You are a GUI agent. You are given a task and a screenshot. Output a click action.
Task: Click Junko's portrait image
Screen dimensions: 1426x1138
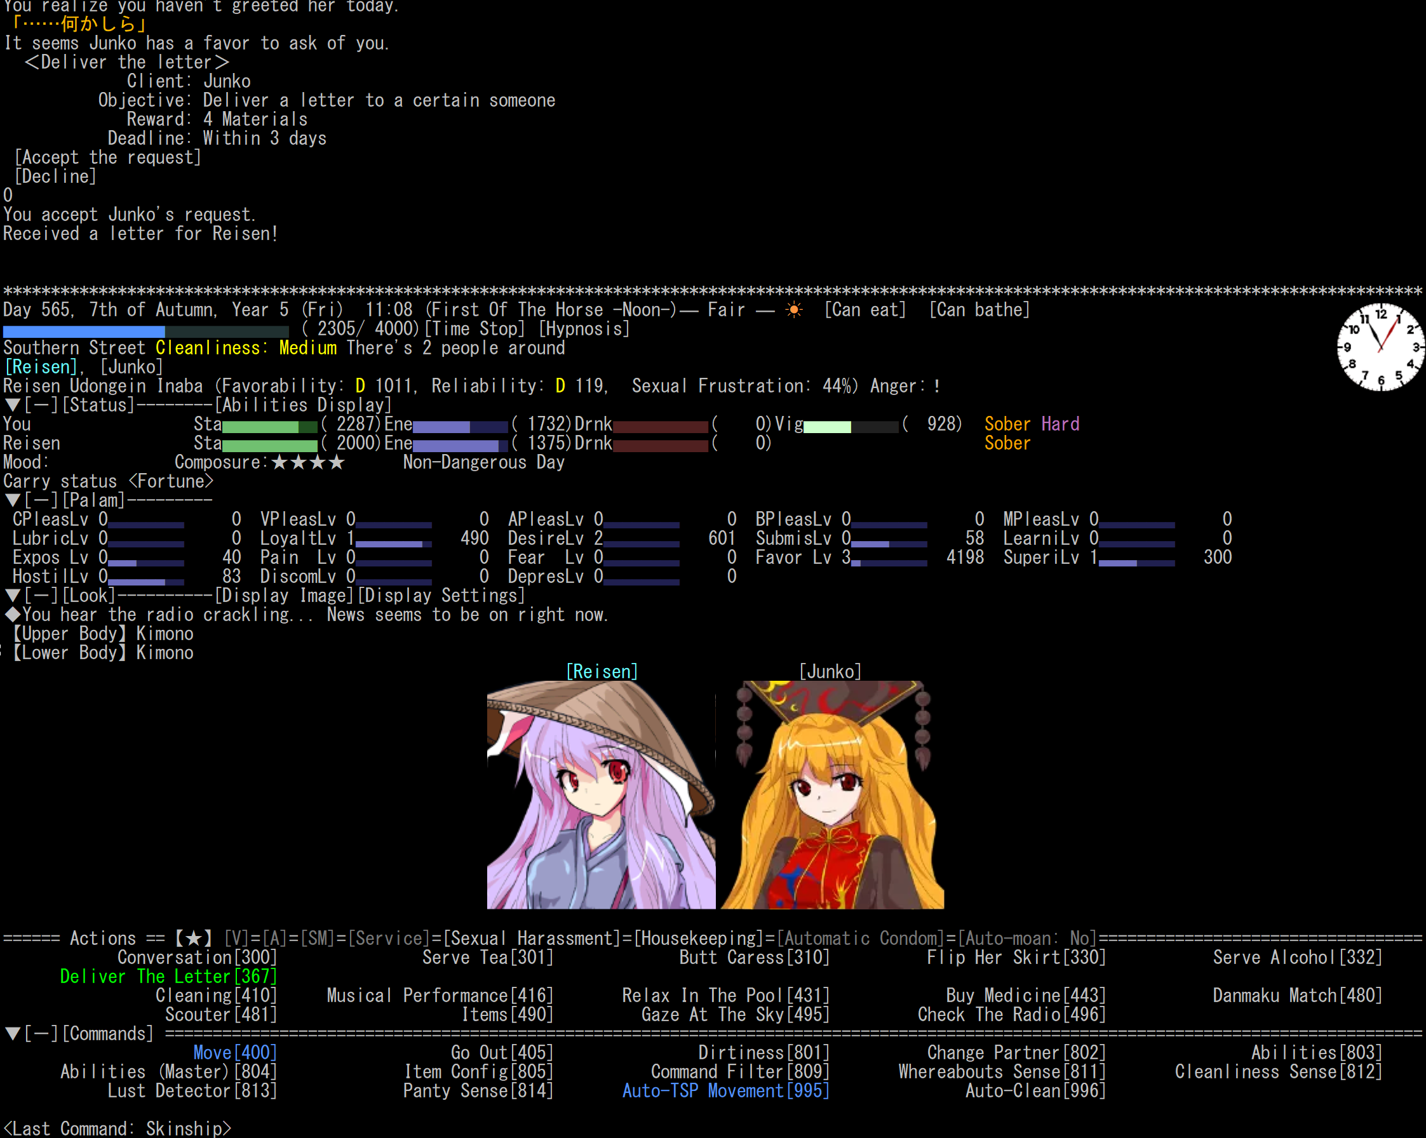coord(832,795)
